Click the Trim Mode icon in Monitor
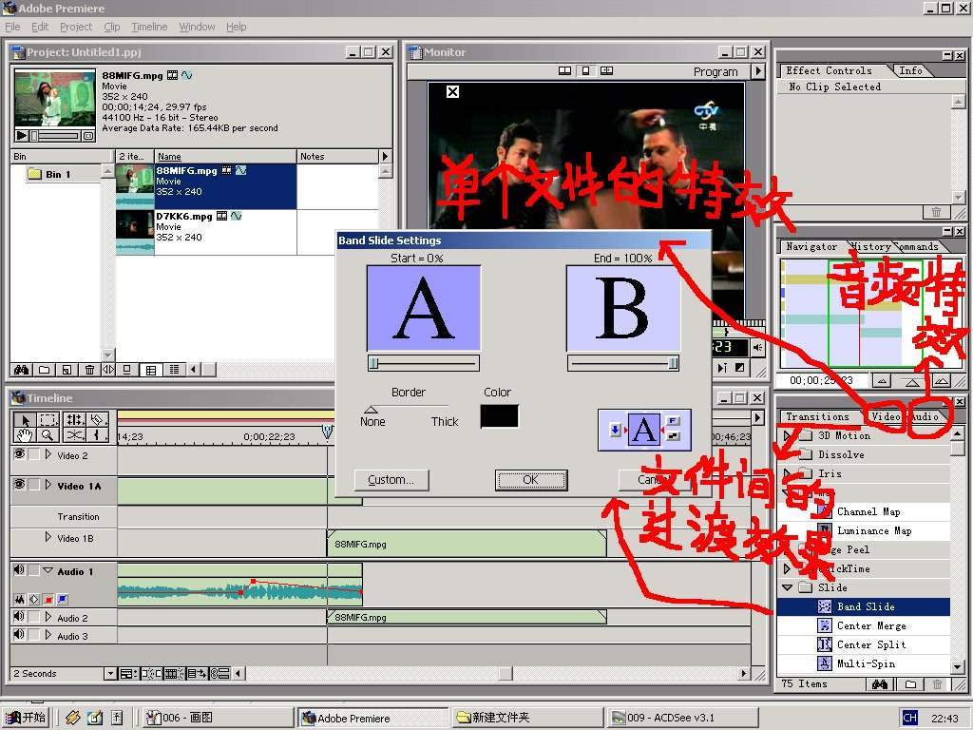Viewport: 973px width, 730px height. (x=607, y=70)
